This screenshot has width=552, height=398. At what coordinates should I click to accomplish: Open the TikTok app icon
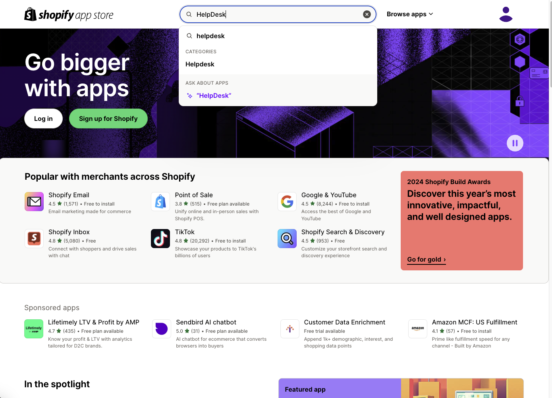(x=160, y=239)
